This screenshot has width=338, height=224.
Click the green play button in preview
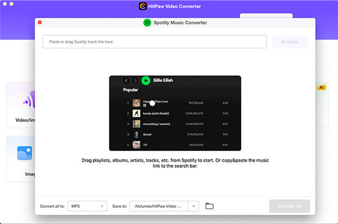point(146,80)
